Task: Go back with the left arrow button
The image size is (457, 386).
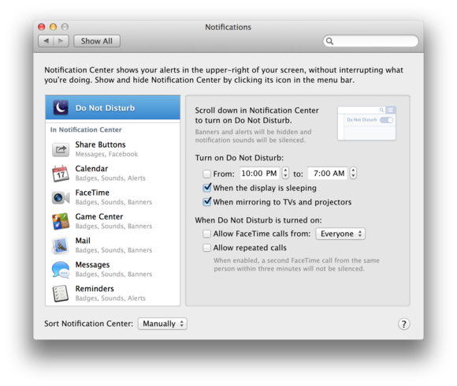Action: click(46, 41)
